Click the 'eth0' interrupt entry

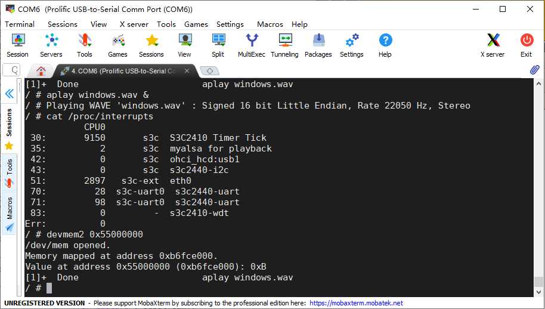(181, 181)
